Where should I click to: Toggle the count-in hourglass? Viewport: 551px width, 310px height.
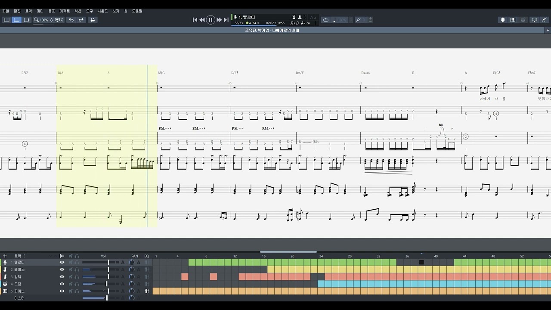294,17
